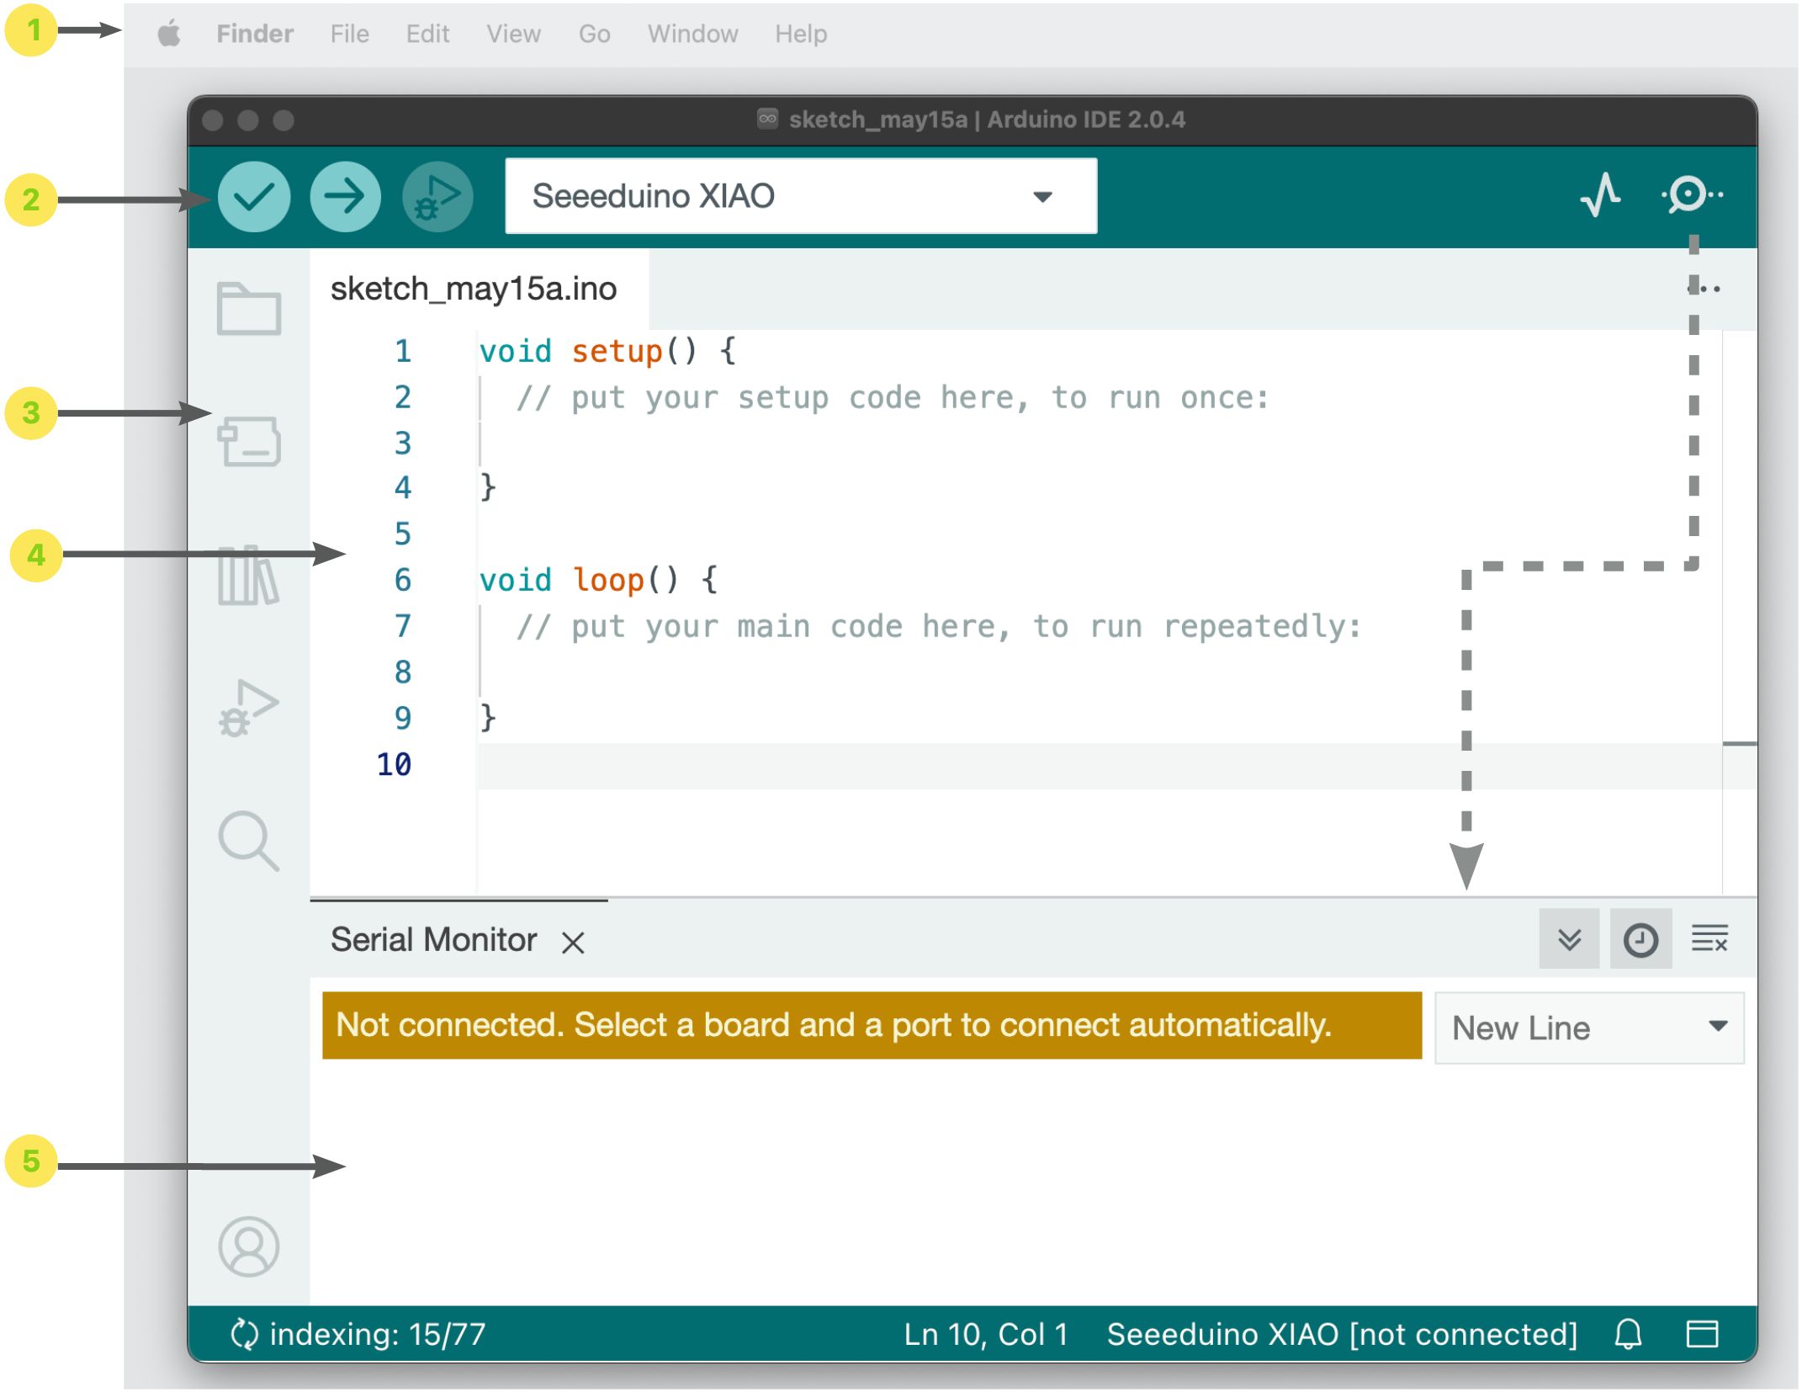
Task: Click line number 5 in the gutter
Action: click(x=403, y=534)
